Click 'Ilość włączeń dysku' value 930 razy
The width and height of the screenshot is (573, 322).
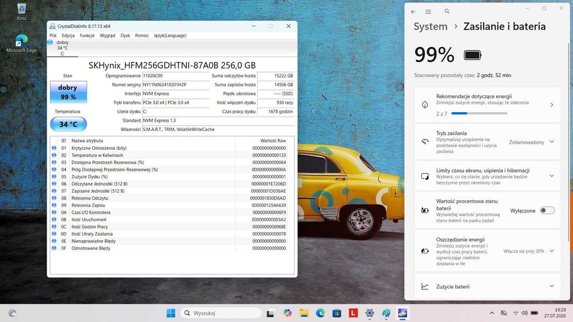click(x=276, y=102)
